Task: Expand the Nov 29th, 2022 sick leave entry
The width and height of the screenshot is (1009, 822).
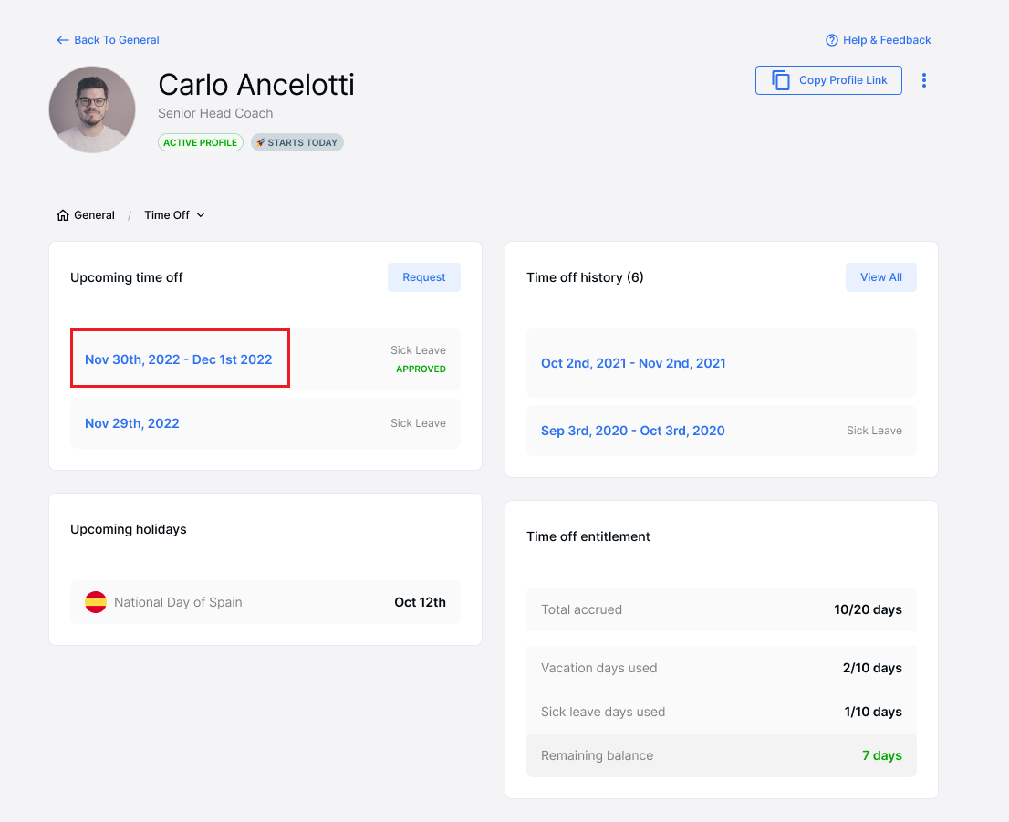Action: 131,423
